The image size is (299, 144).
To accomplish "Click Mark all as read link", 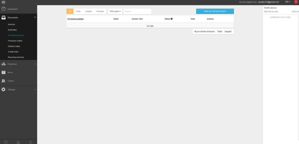I will point(271,12).
